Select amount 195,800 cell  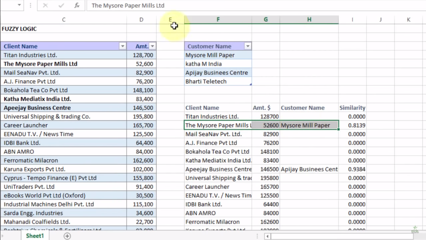[x=141, y=117]
